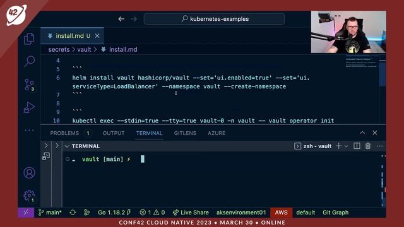Create a new terminal with plus icon

point(338,146)
